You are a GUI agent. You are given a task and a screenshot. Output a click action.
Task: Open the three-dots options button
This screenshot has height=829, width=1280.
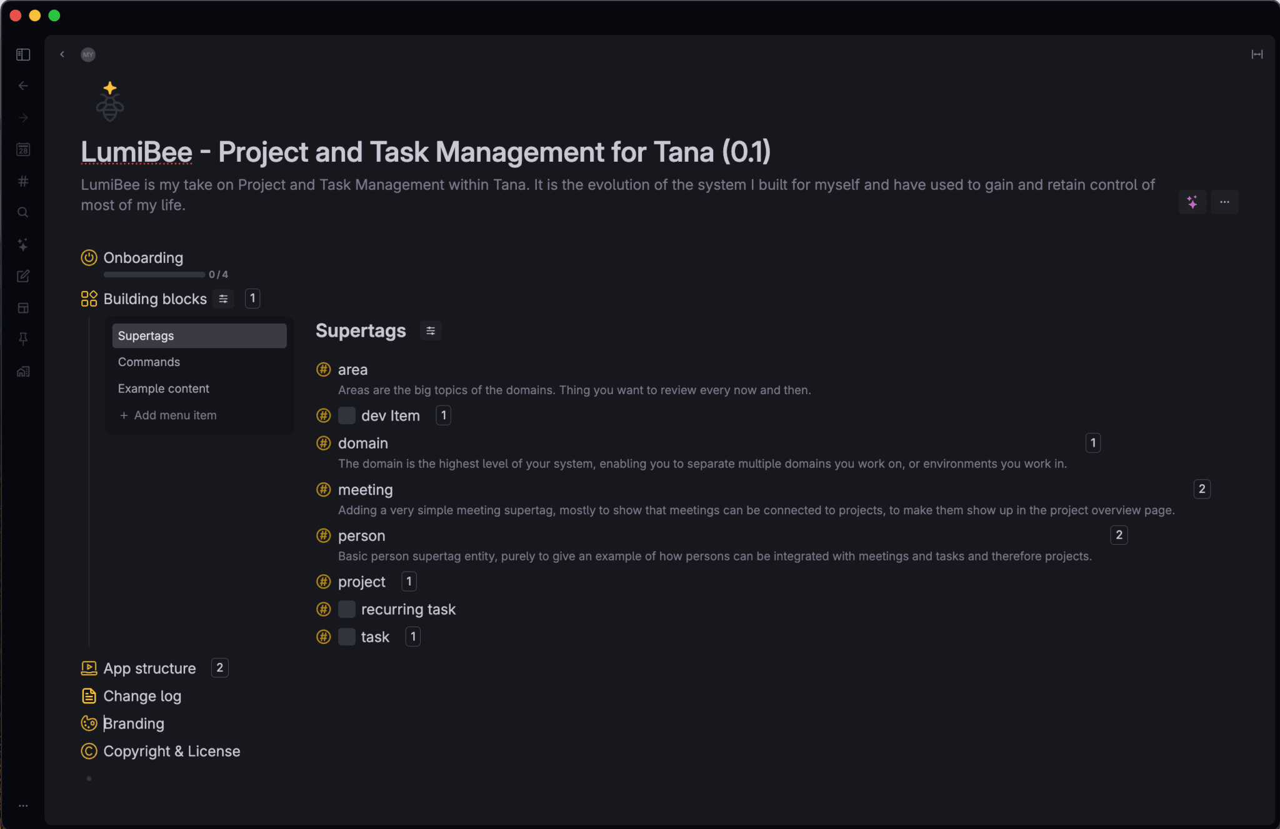1224,202
